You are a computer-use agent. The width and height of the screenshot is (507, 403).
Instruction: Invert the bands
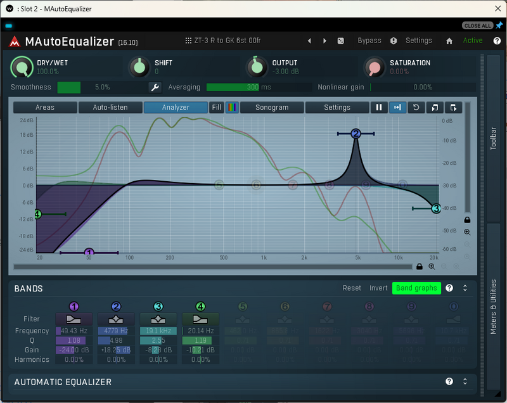click(x=378, y=288)
